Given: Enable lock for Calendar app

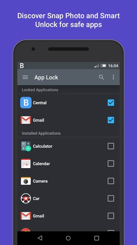Looking at the screenshot, I should click(111, 164).
